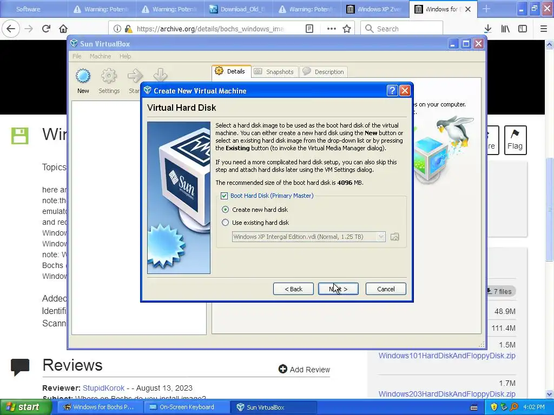
Task: Switch to the Description tab
Action: [324, 72]
